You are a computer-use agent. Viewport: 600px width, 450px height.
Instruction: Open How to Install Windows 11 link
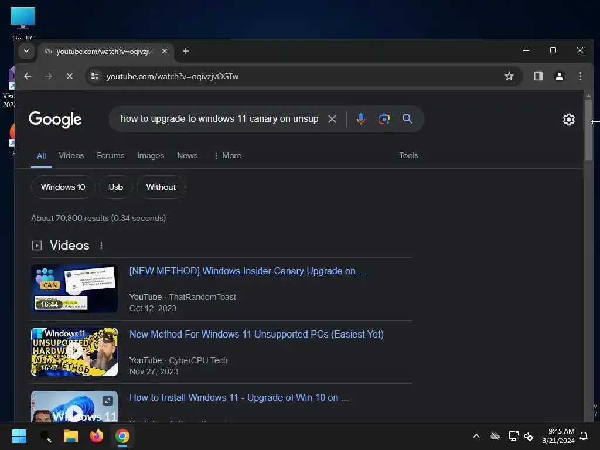239,398
